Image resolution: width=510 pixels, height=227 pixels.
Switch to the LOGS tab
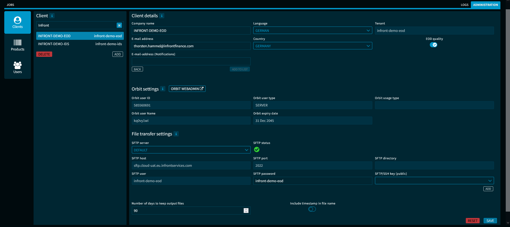coord(464,5)
